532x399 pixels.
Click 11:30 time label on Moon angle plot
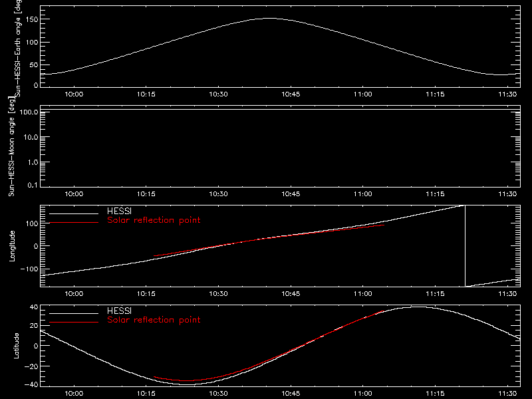pyautogui.click(x=507, y=194)
